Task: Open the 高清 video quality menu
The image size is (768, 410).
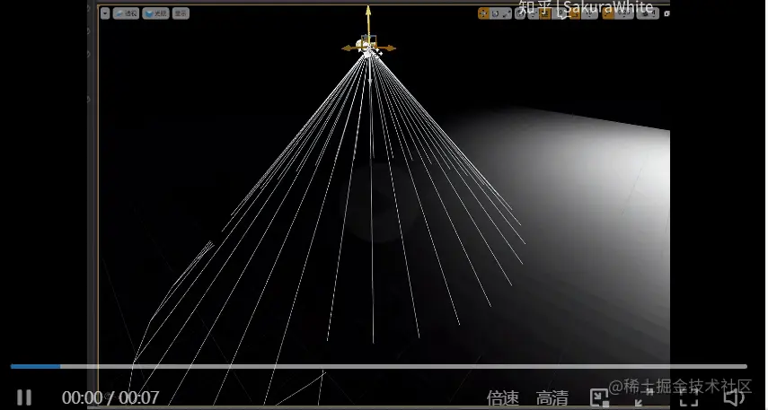Action: pyautogui.click(x=552, y=397)
